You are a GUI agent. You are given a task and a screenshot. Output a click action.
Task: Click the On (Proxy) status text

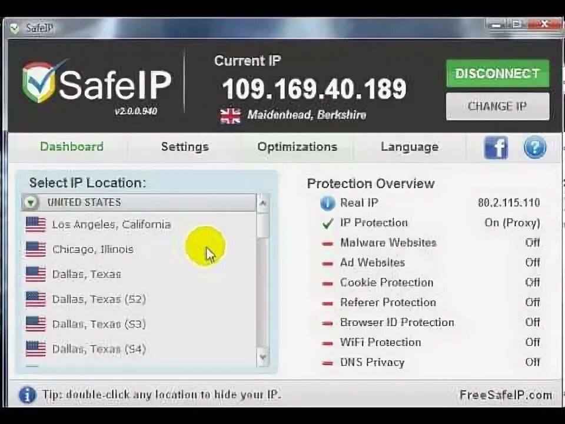pyautogui.click(x=513, y=223)
